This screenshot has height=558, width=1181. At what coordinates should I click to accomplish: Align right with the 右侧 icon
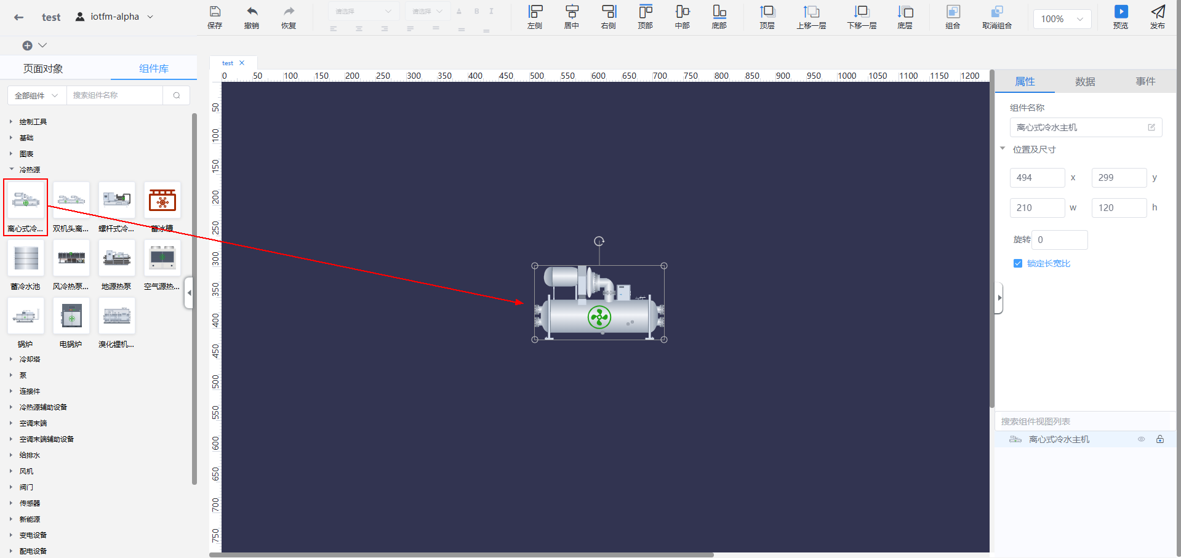click(x=609, y=12)
